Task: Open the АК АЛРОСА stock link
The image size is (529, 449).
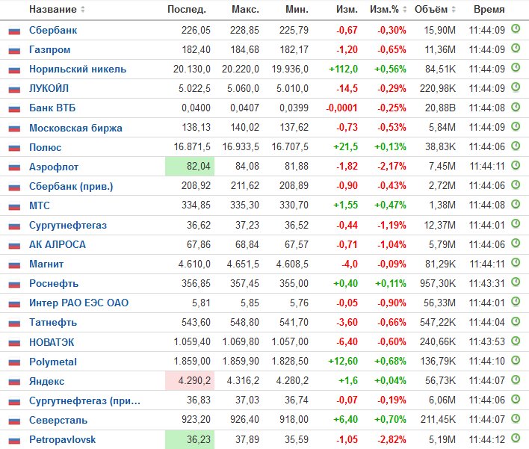Action: pos(58,244)
